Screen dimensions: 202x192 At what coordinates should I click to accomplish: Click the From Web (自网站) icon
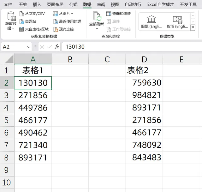point(22,21)
